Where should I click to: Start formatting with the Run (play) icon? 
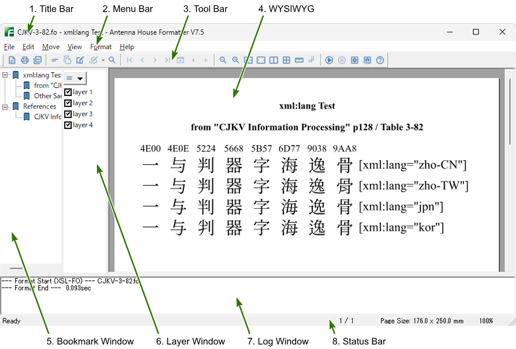(x=329, y=60)
